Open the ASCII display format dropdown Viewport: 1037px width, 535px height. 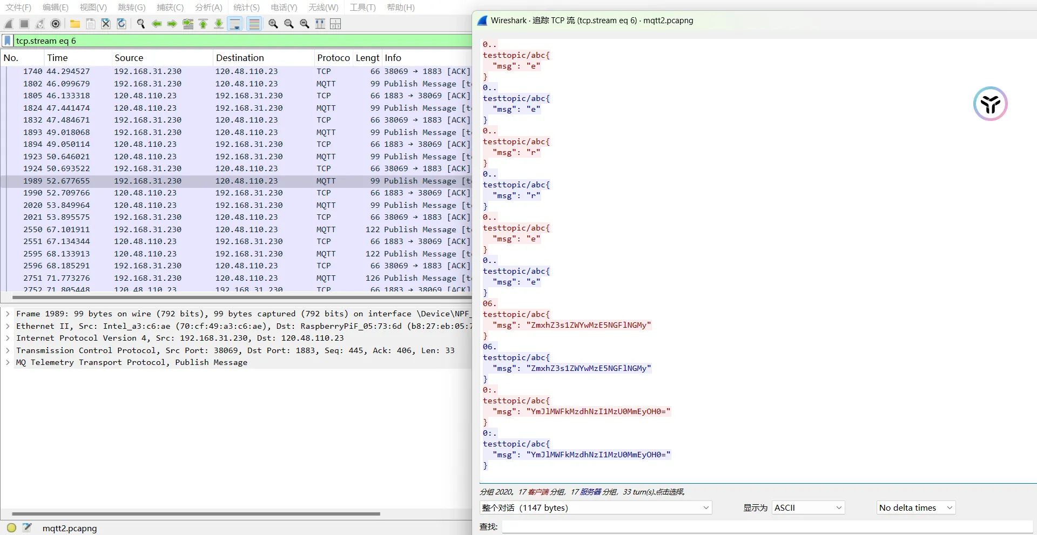point(808,507)
